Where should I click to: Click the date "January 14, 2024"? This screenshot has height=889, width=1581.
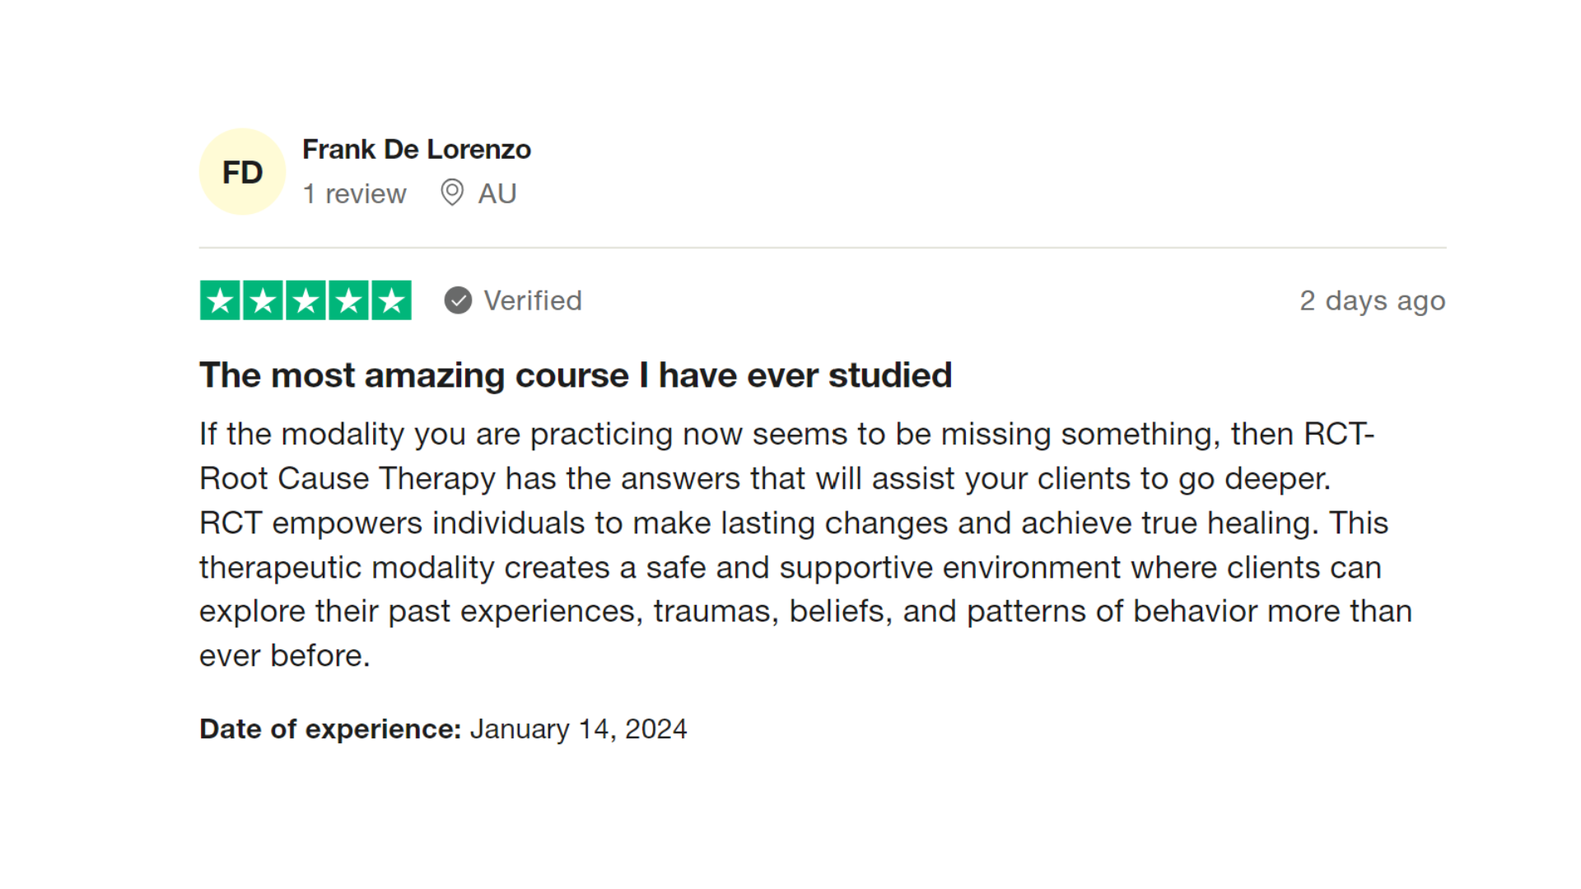click(578, 729)
